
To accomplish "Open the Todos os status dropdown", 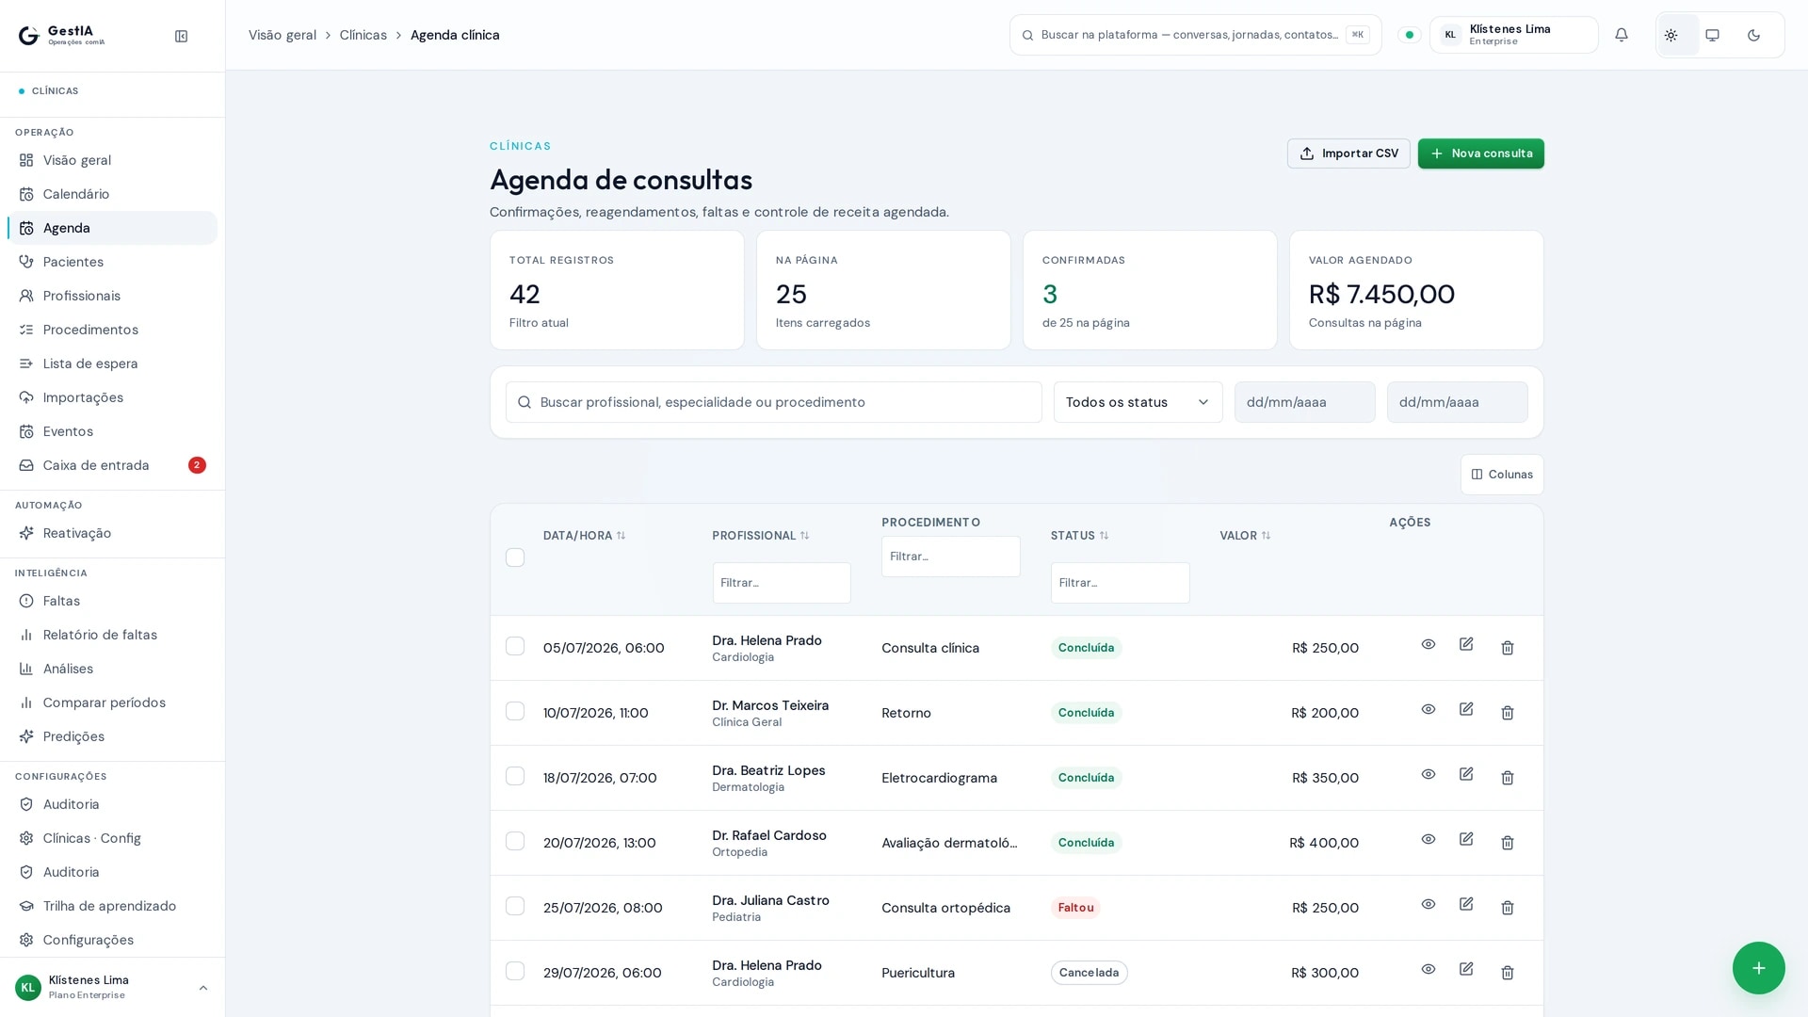I will point(1138,402).
